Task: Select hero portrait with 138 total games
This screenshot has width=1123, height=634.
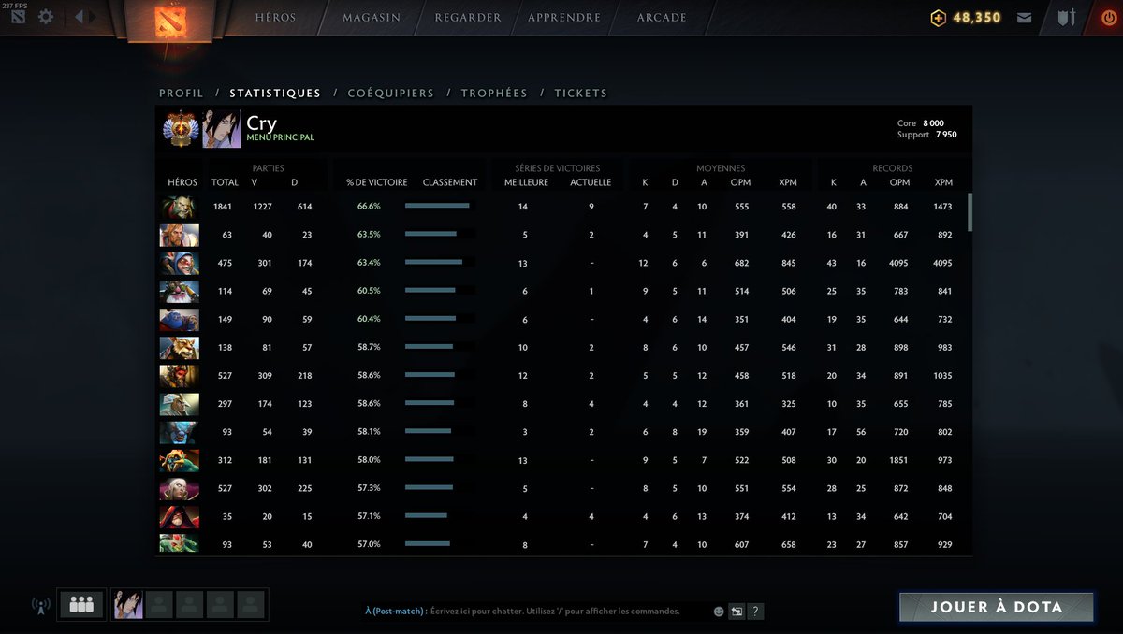Action: [x=179, y=348]
